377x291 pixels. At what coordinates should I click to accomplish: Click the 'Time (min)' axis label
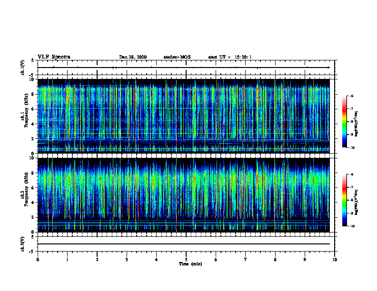(190, 264)
